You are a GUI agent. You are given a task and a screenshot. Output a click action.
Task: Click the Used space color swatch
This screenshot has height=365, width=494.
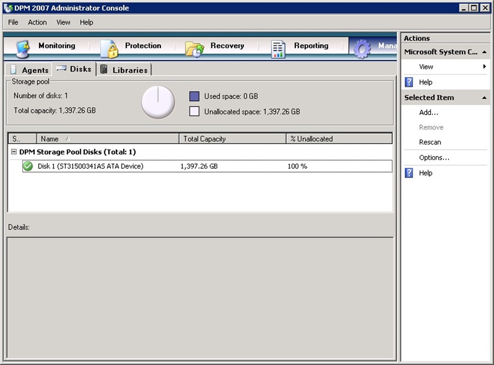pos(195,96)
